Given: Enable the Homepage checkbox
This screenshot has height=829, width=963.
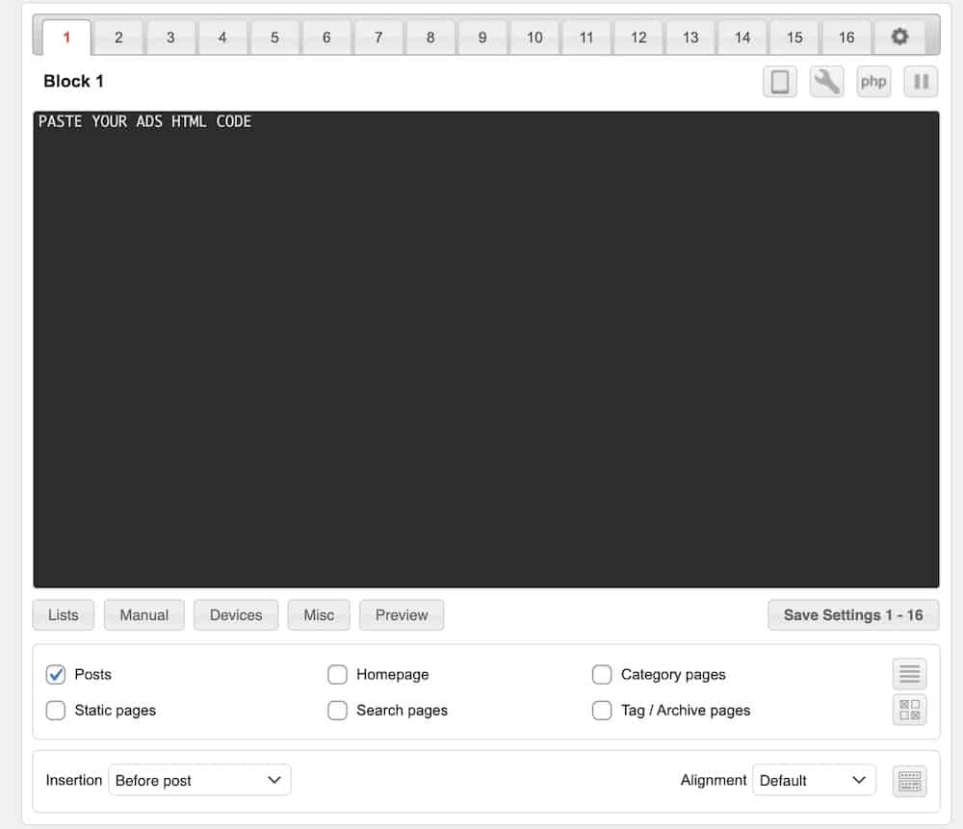Looking at the screenshot, I should click(337, 674).
